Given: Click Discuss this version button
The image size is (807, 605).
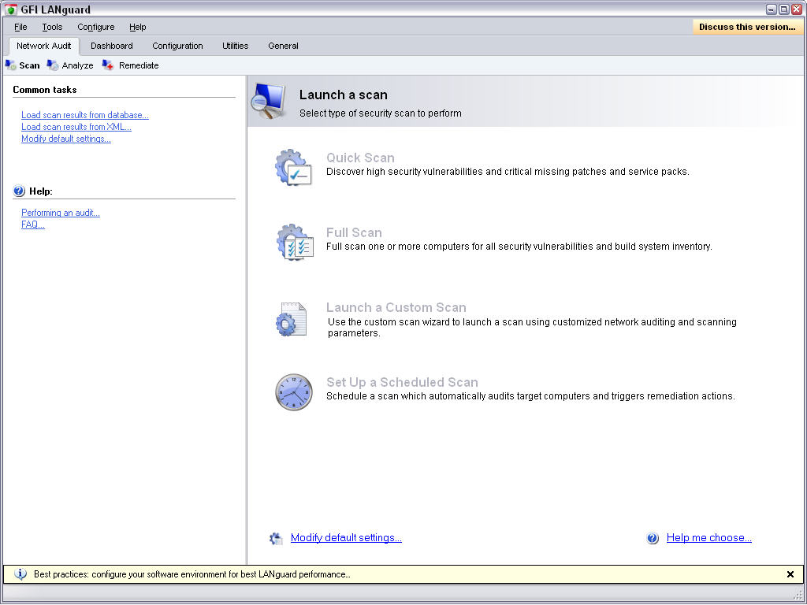Looking at the screenshot, I should 747,27.
